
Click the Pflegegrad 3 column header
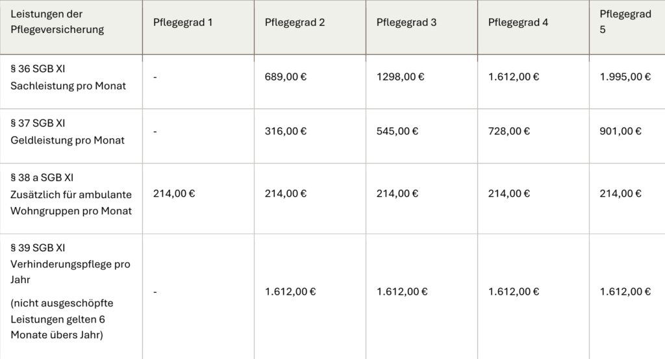[x=407, y=23]
